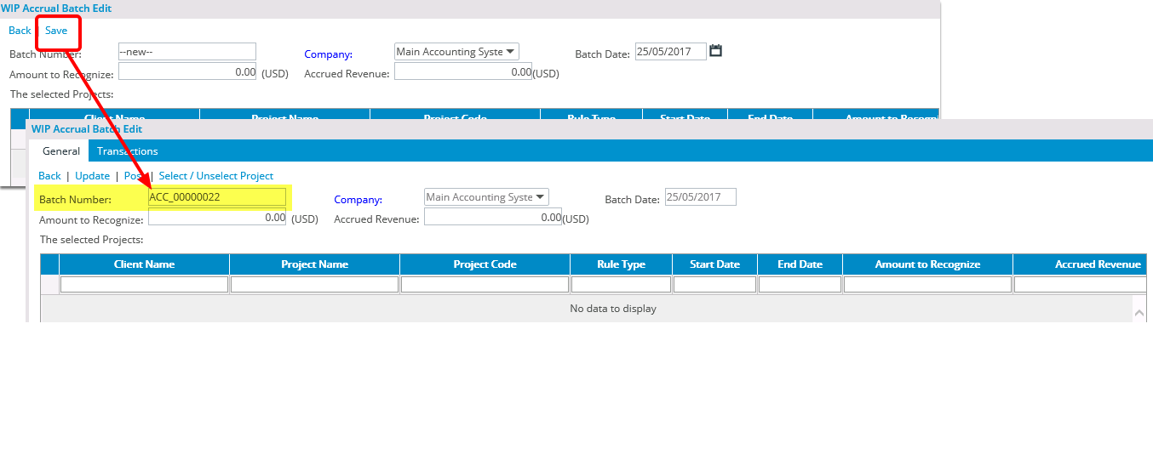
Task: Click Batch Number field showing --new--
Action: point(186,52)
